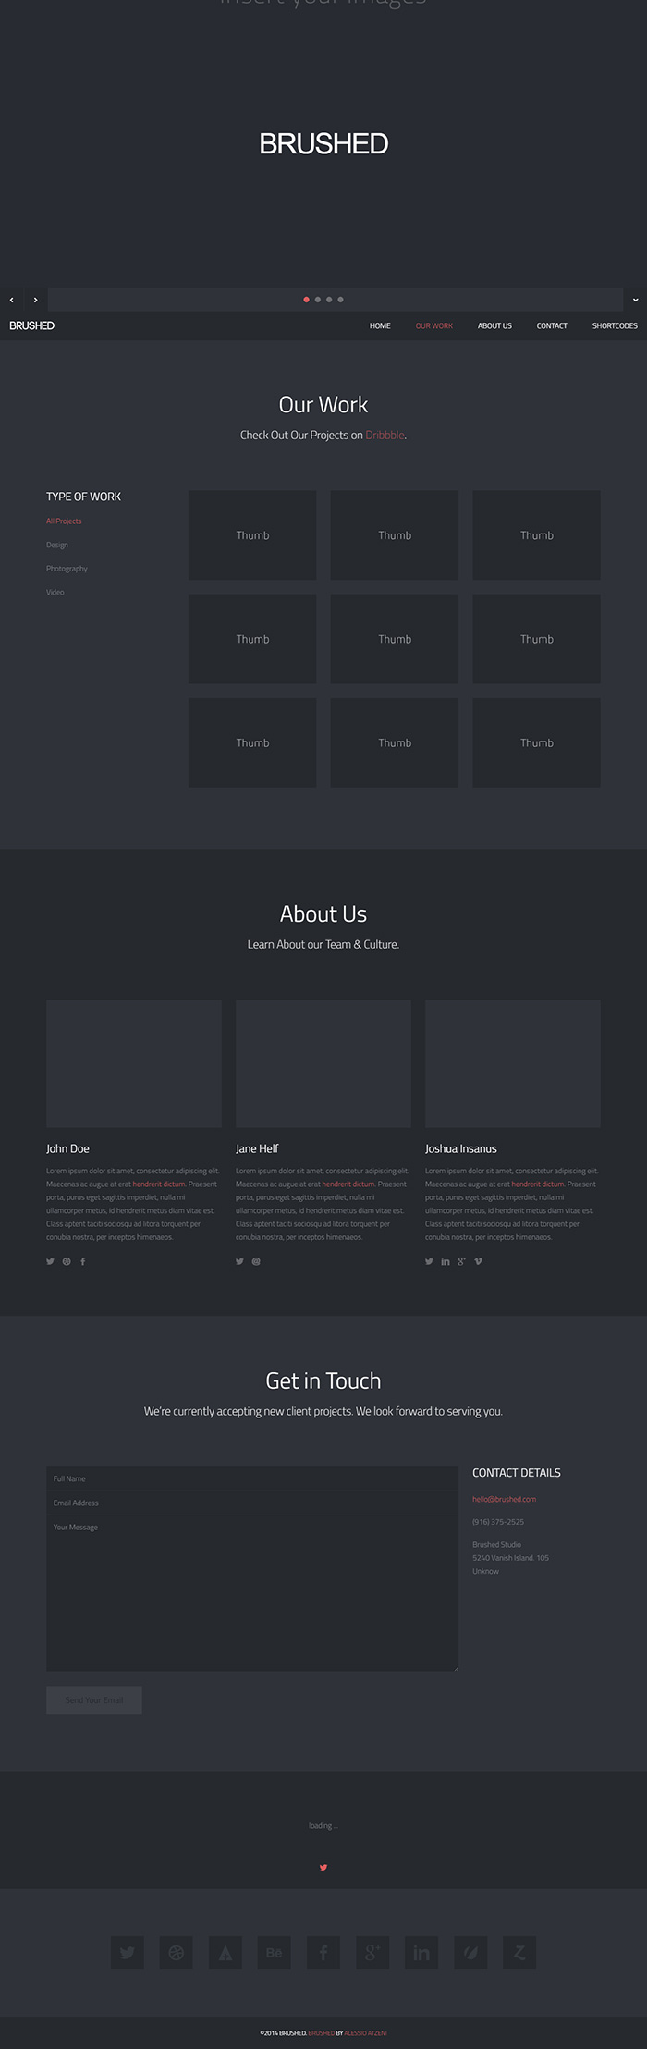
Task: Click hendrerit dictum link in Jane Helf bio
Action: point(348,1184)
